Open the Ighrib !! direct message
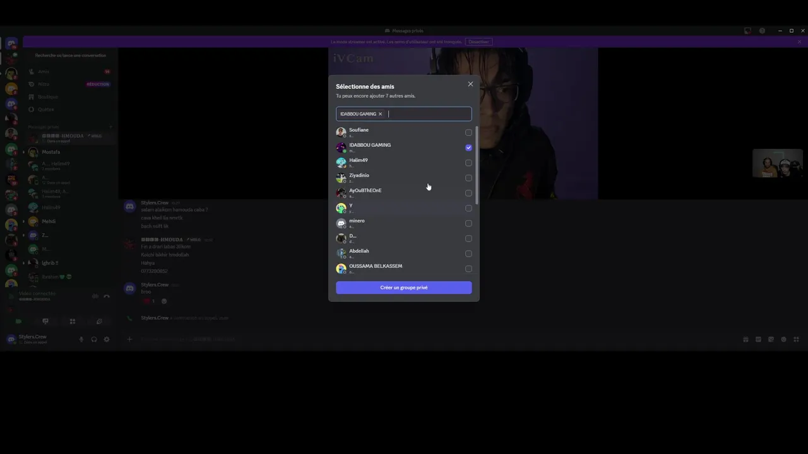 pos(69,263)
